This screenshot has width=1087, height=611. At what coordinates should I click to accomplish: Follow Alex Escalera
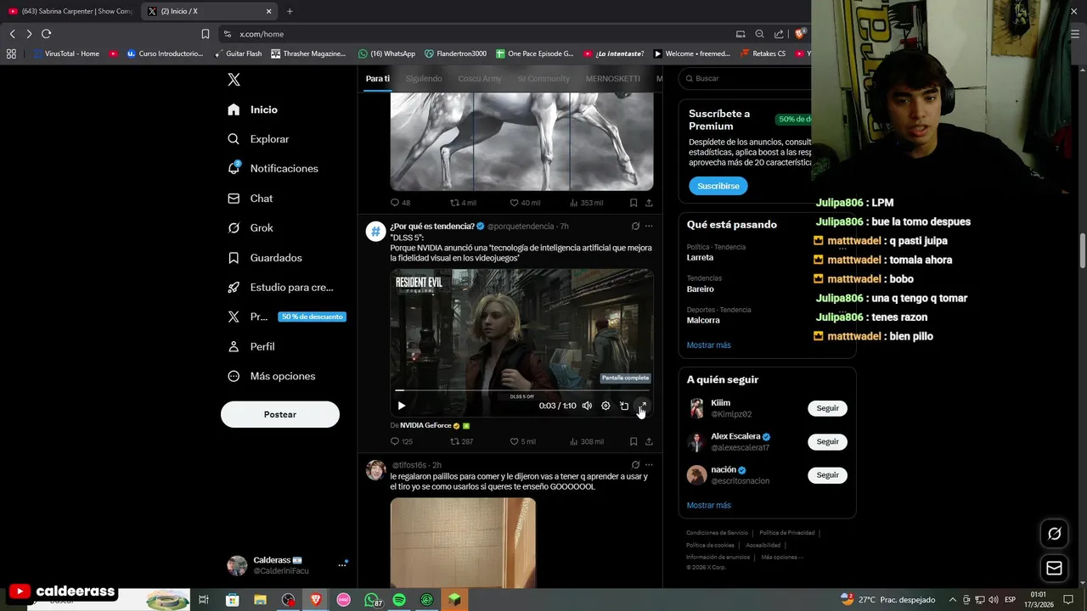pyautogui.click(x=827, y=441)
